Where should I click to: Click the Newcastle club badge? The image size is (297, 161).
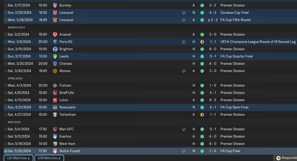[55, 107]
